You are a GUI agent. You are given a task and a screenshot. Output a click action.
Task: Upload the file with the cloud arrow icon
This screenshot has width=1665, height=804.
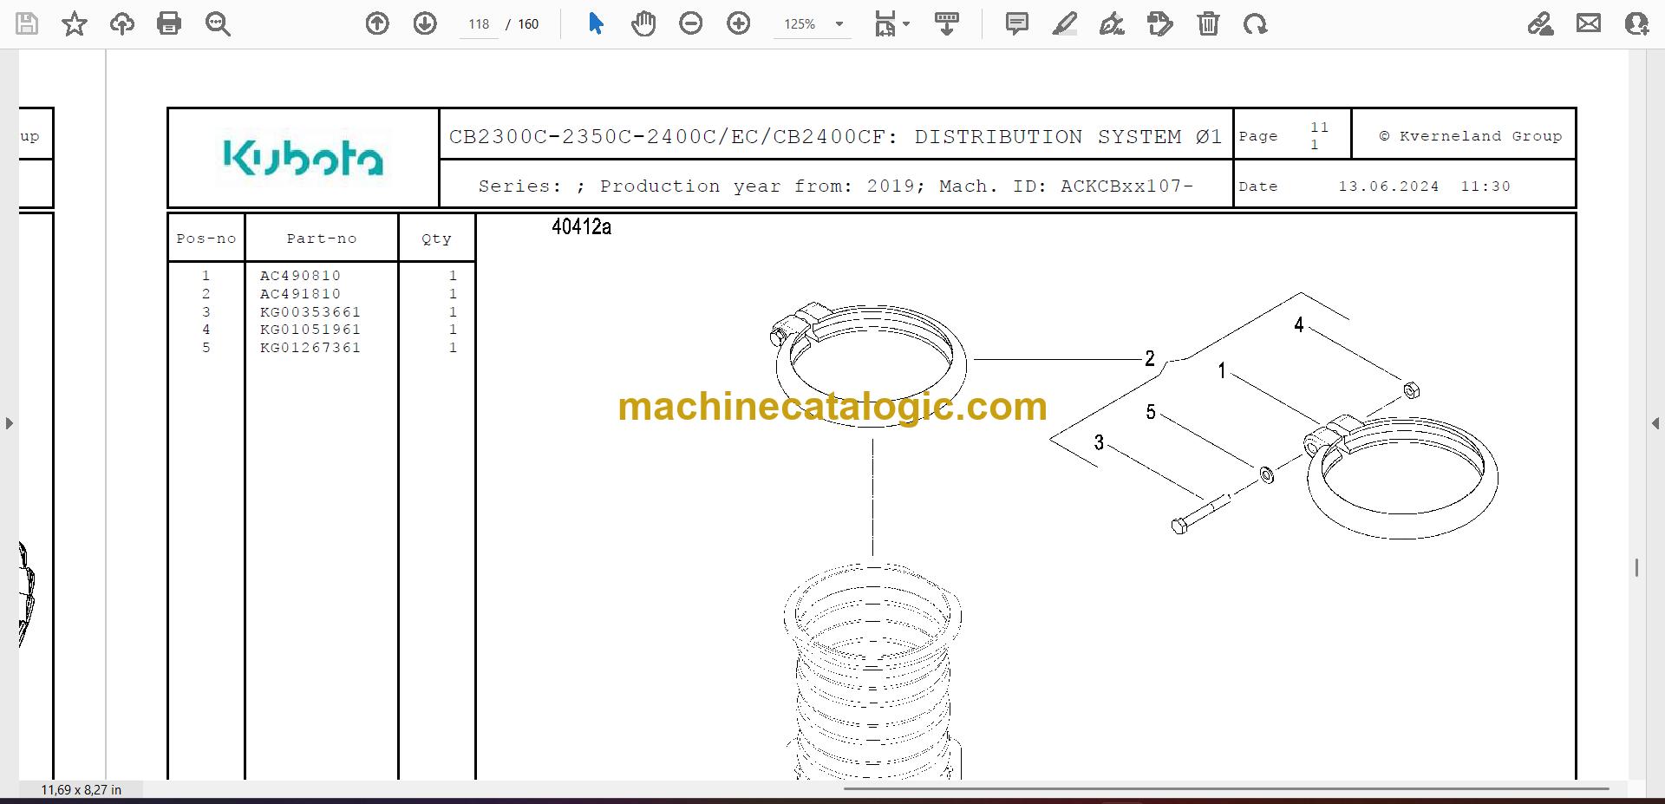point(121,23)
